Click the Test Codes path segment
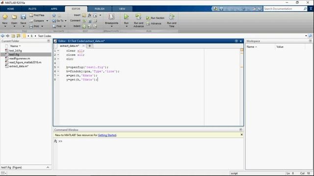This screenshot has width=314, height=176. coord(45,36)
